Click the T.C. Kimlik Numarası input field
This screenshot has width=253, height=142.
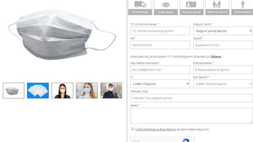click(160, 31)
